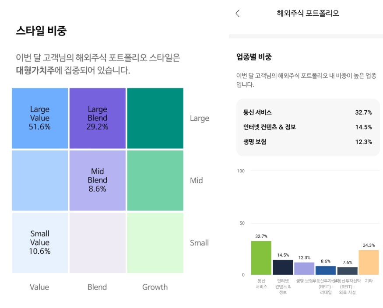This screenshot has width=383, height=308.
Task: Select the 생명 보험 summary row
Action: [x=308, y=141]
